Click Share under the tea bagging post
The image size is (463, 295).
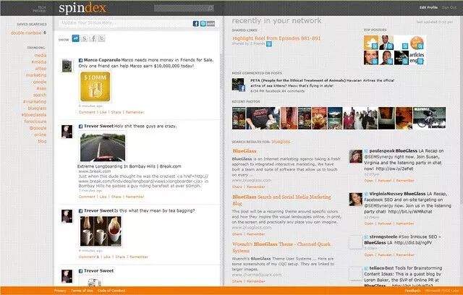(x=120, y=257)
